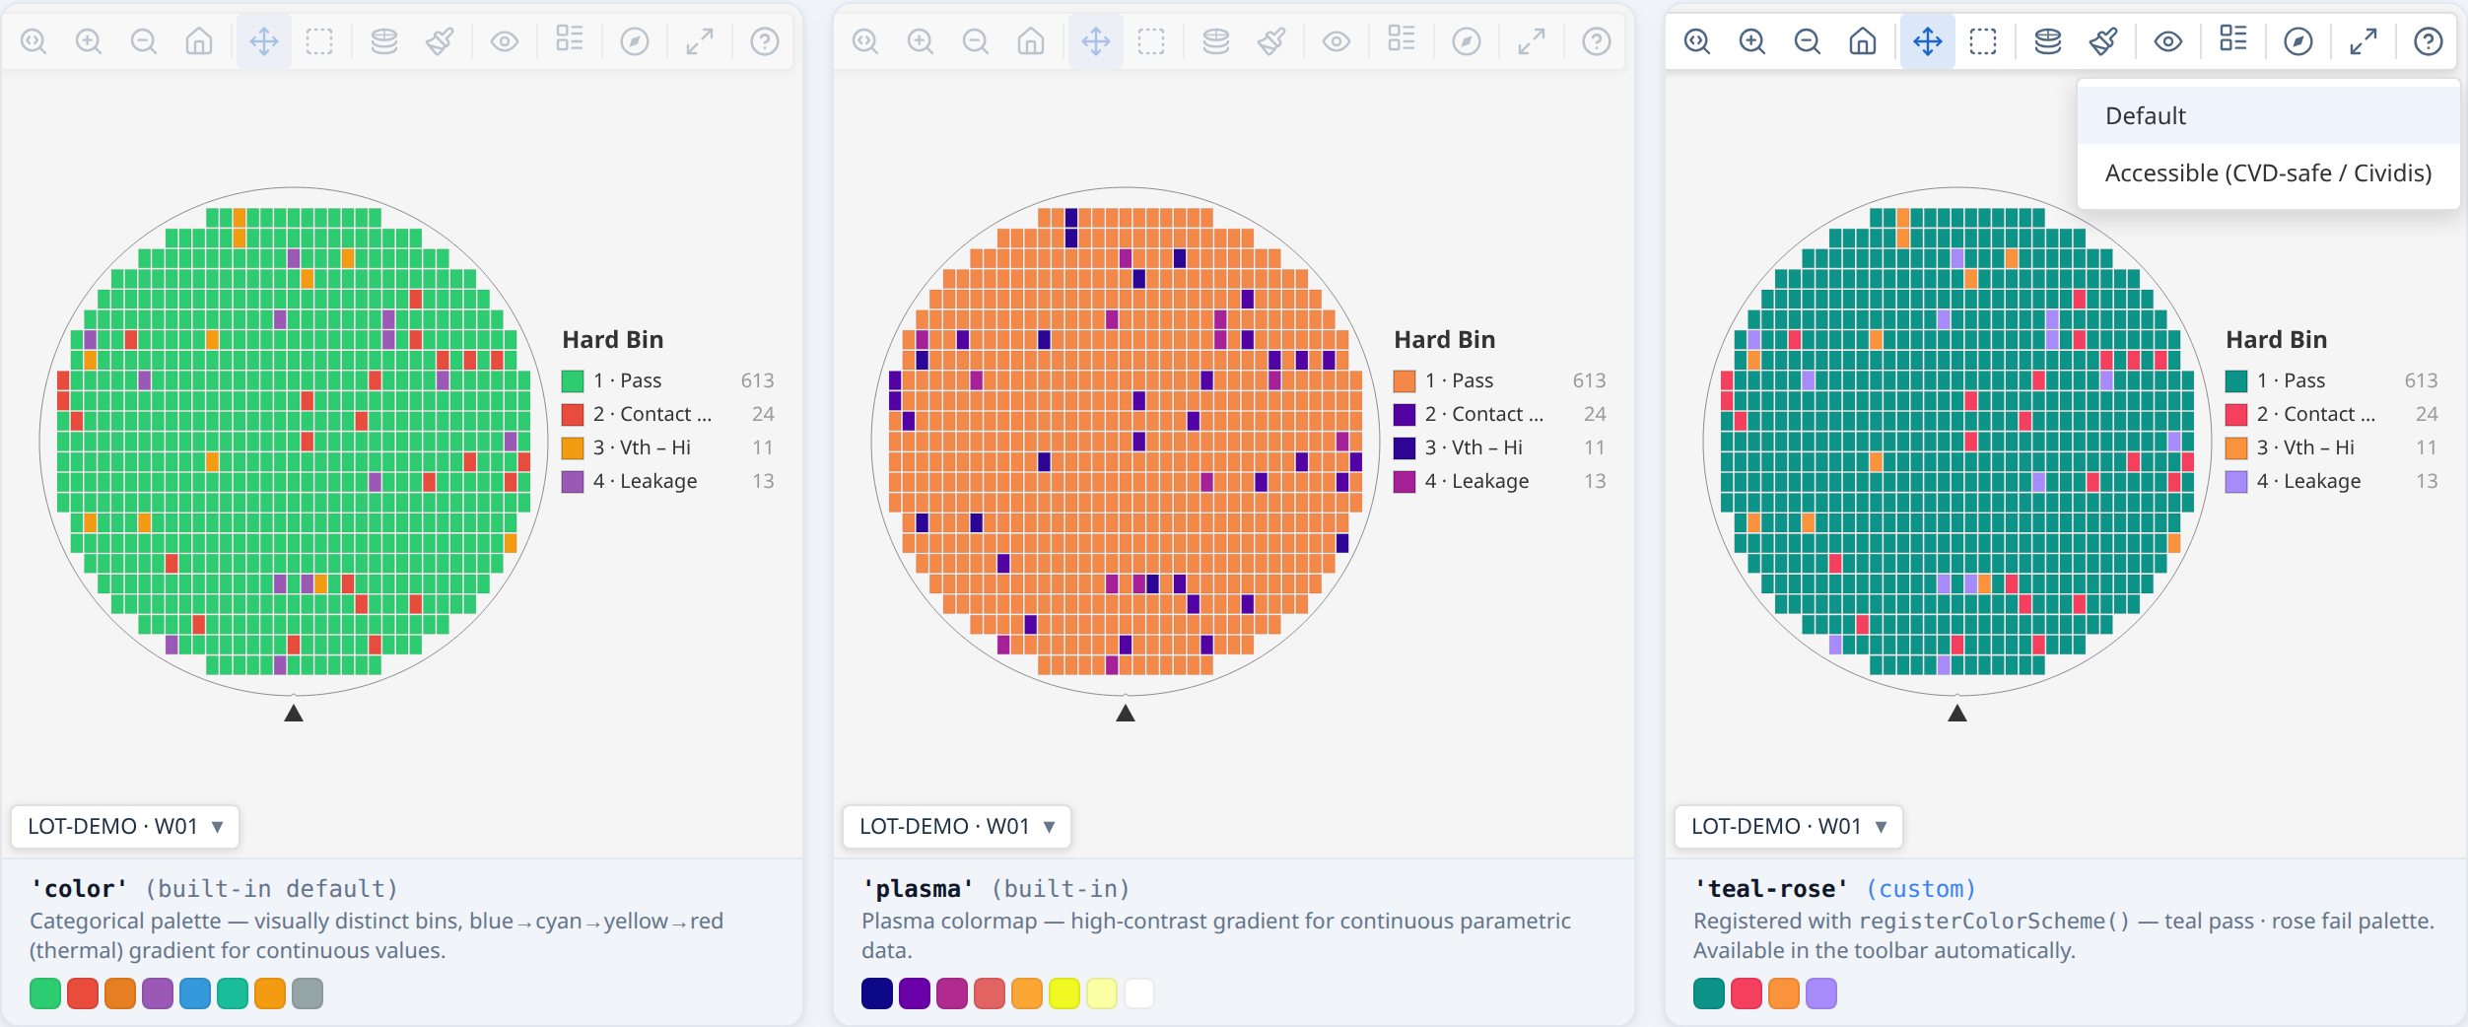Viewport: 2468px width, 1027px height.
Task: Toggle '1 · Pass' legend entry in 'color' panel
Action: point(668,380)
